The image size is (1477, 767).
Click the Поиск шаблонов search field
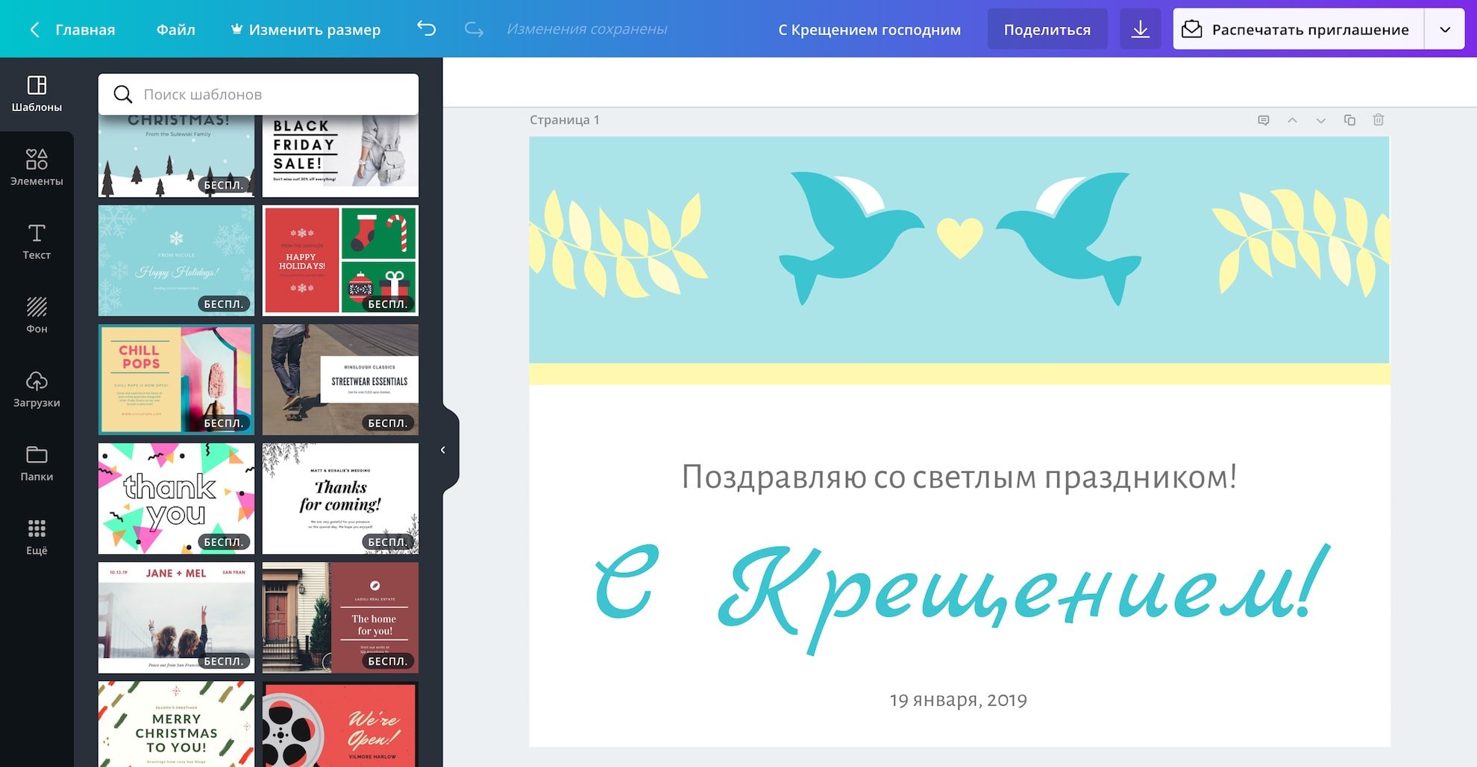(x=258, y=94)
